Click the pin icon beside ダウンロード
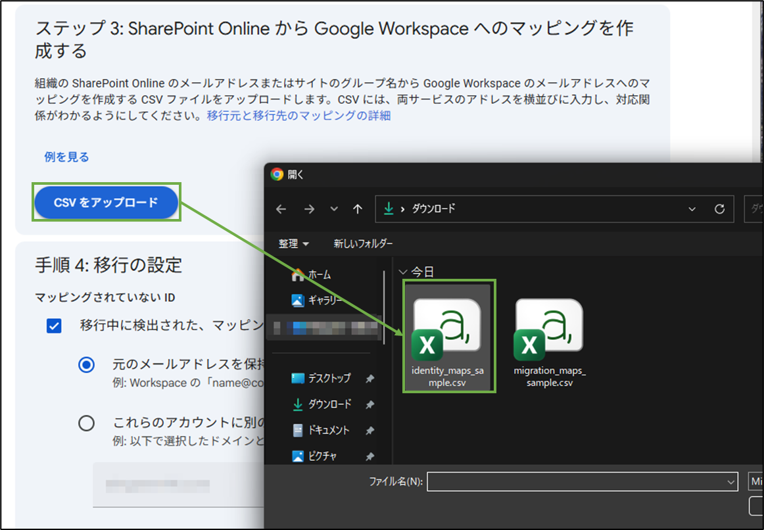Screen dimensions: 764x530 (x=370, y=404)
